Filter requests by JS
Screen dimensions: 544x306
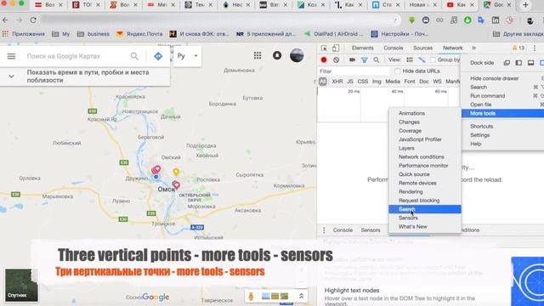pyautogui.click(x=349, y=82)
